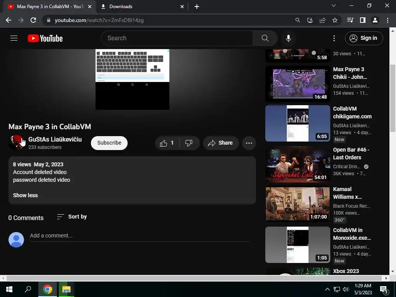Open Windows taskbar search
Viewport: 396px width, 297px height.
click(28, 289)
